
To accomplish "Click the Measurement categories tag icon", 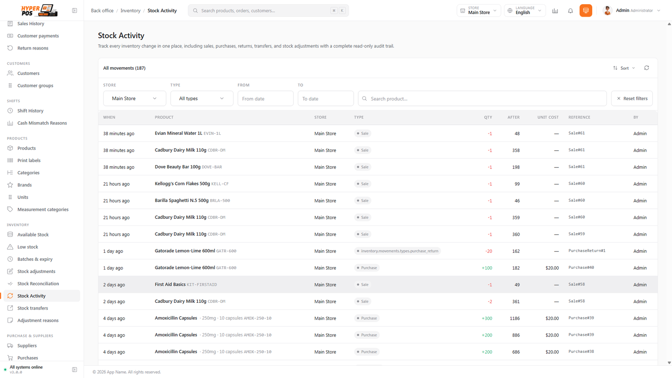I will [x=10, y=209].
